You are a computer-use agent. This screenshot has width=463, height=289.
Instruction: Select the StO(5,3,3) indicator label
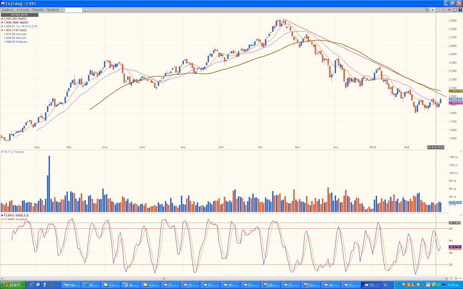[15, 215]
